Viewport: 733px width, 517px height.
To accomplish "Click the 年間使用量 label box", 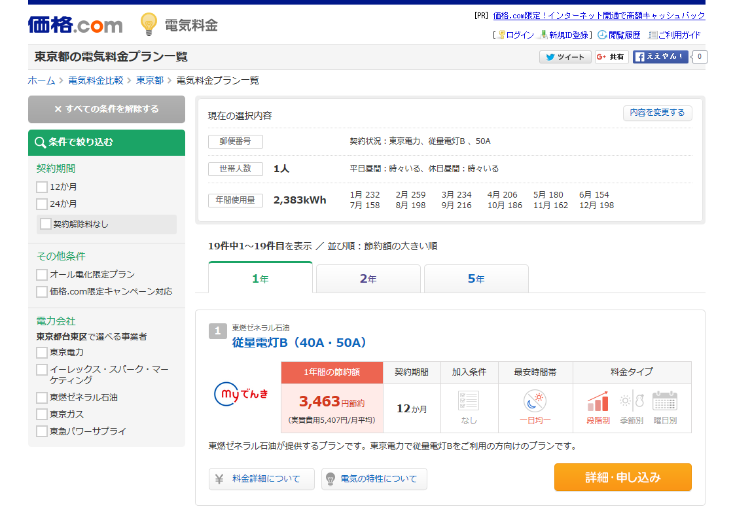I will [x=235, y=200].
